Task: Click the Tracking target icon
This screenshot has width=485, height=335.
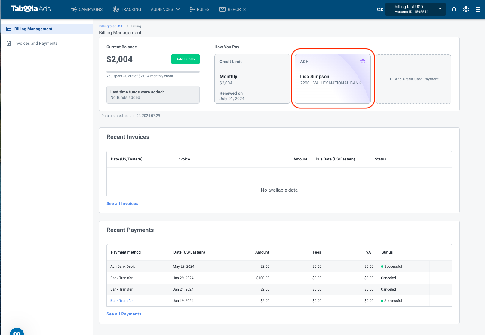Action: pyautogui.click(x=116, y=9)
